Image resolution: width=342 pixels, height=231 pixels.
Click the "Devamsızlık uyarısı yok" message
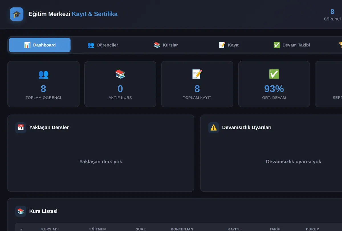point(294,162)
